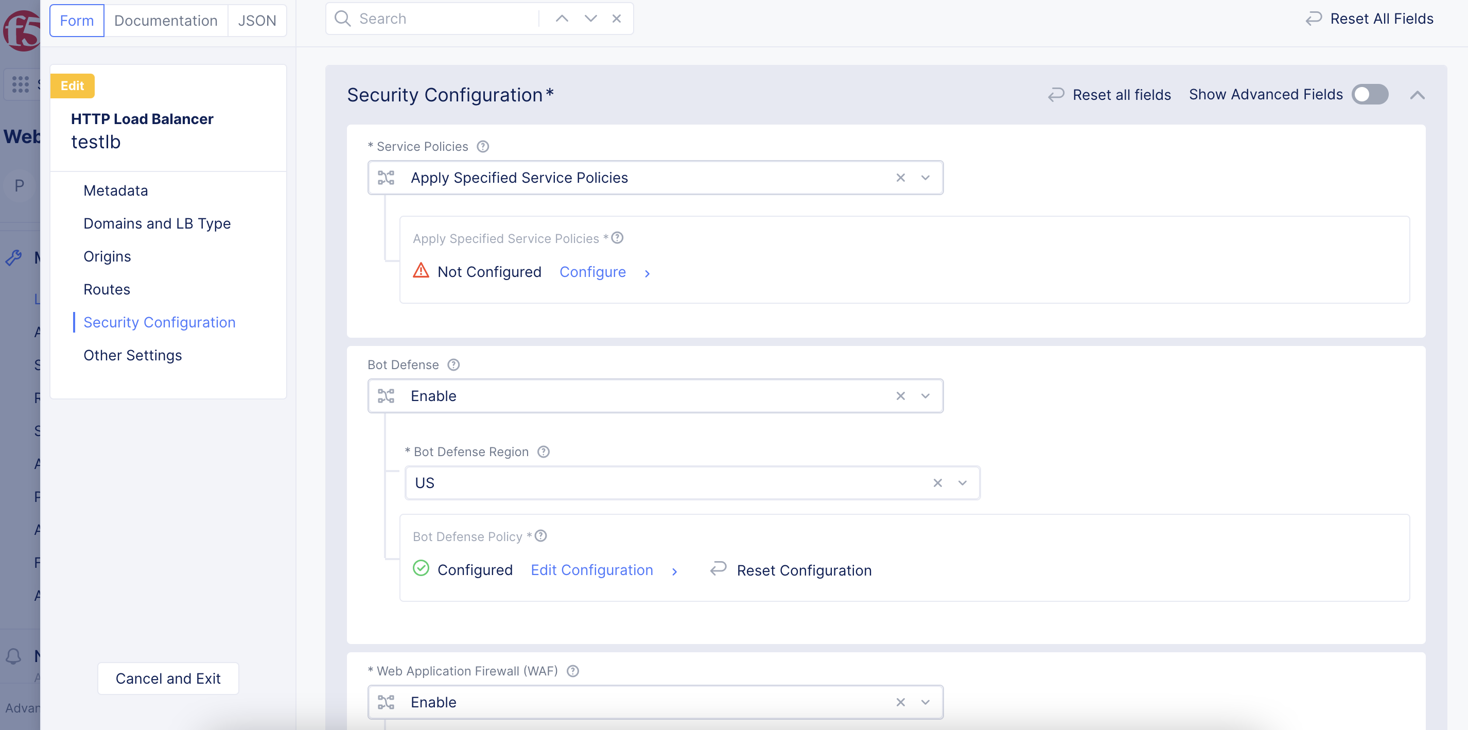Click Edit Configuration for Bot Defense Policy
Screen dimensions: 1468x730
(591, 570)
